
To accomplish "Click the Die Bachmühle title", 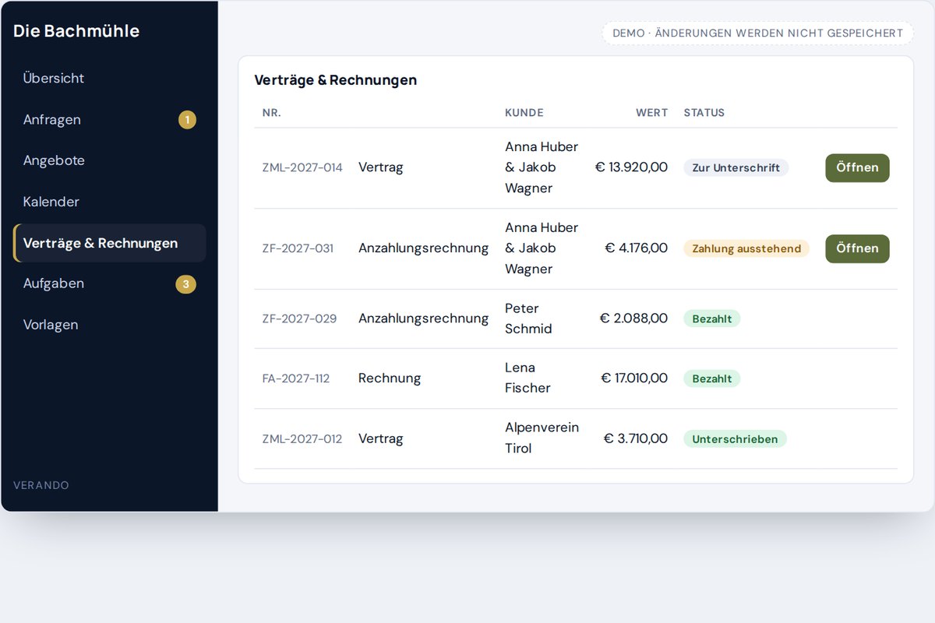I will pyautogui.click(x=76, y=31).
